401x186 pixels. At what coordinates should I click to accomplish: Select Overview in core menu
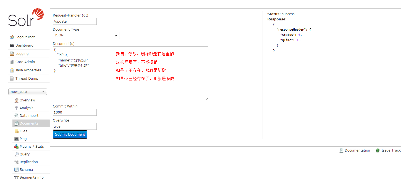(31, 100)
